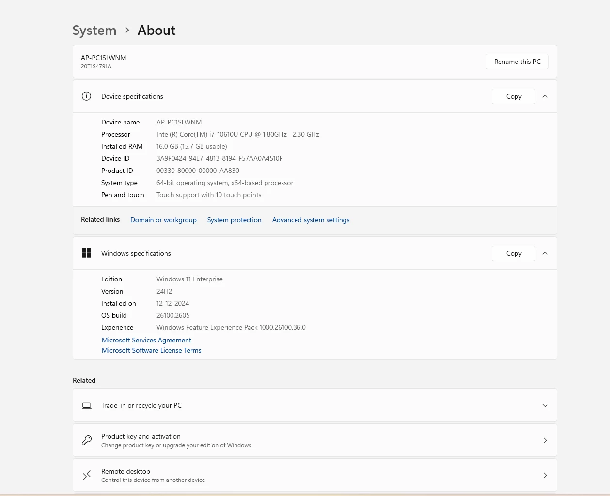Collapse the Windows specifications section chevron

[x=545, y=253]
